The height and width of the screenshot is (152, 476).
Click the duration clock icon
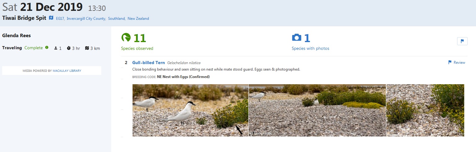click(69, 48)
